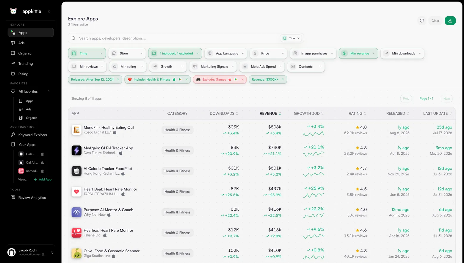The height and width of the screenshot is (263, 464).
Task: Go to Apps in the Explore menu
Action: click(31, 33)
